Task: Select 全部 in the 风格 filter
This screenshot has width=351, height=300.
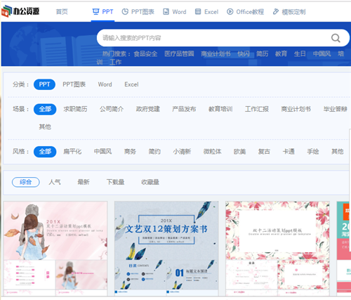Action: point(45,152)
